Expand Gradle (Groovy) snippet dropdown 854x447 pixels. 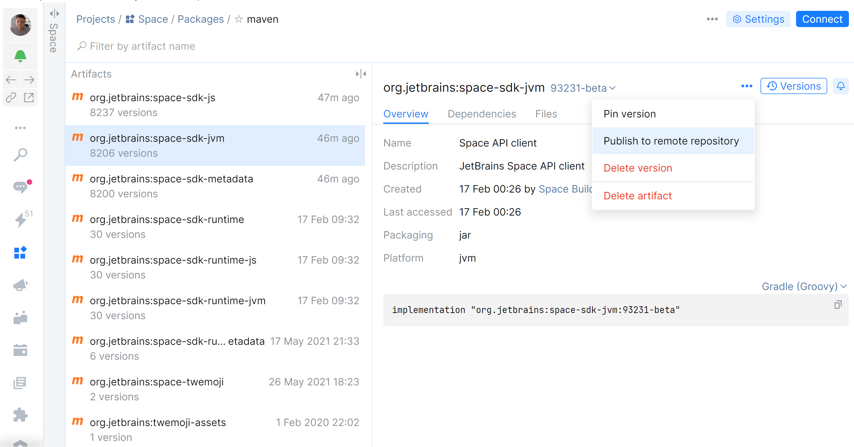804,286
